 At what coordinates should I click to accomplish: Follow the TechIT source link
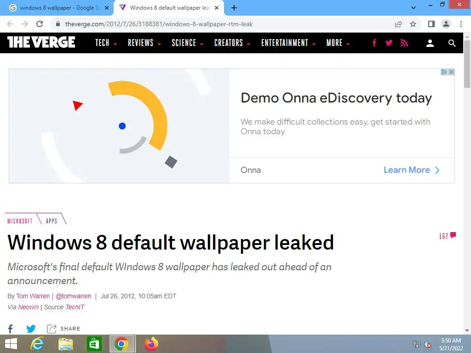(75, 307)
